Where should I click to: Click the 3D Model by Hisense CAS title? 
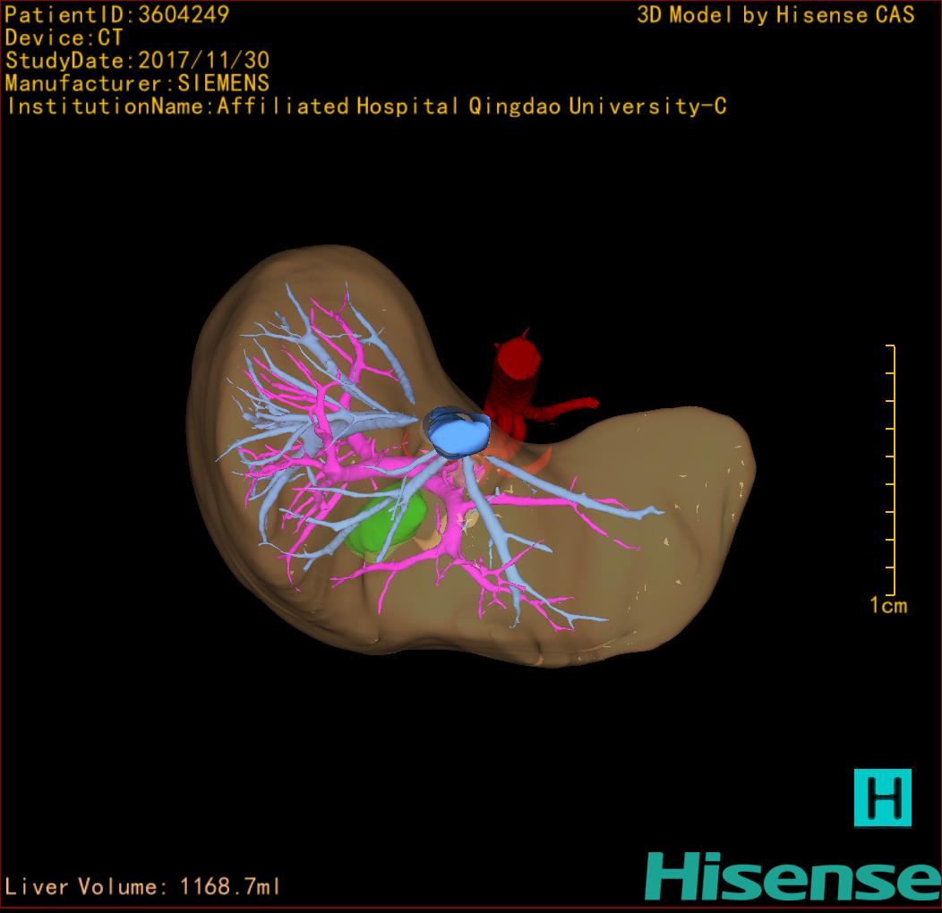pyautogui.click(x=775, y=14)
